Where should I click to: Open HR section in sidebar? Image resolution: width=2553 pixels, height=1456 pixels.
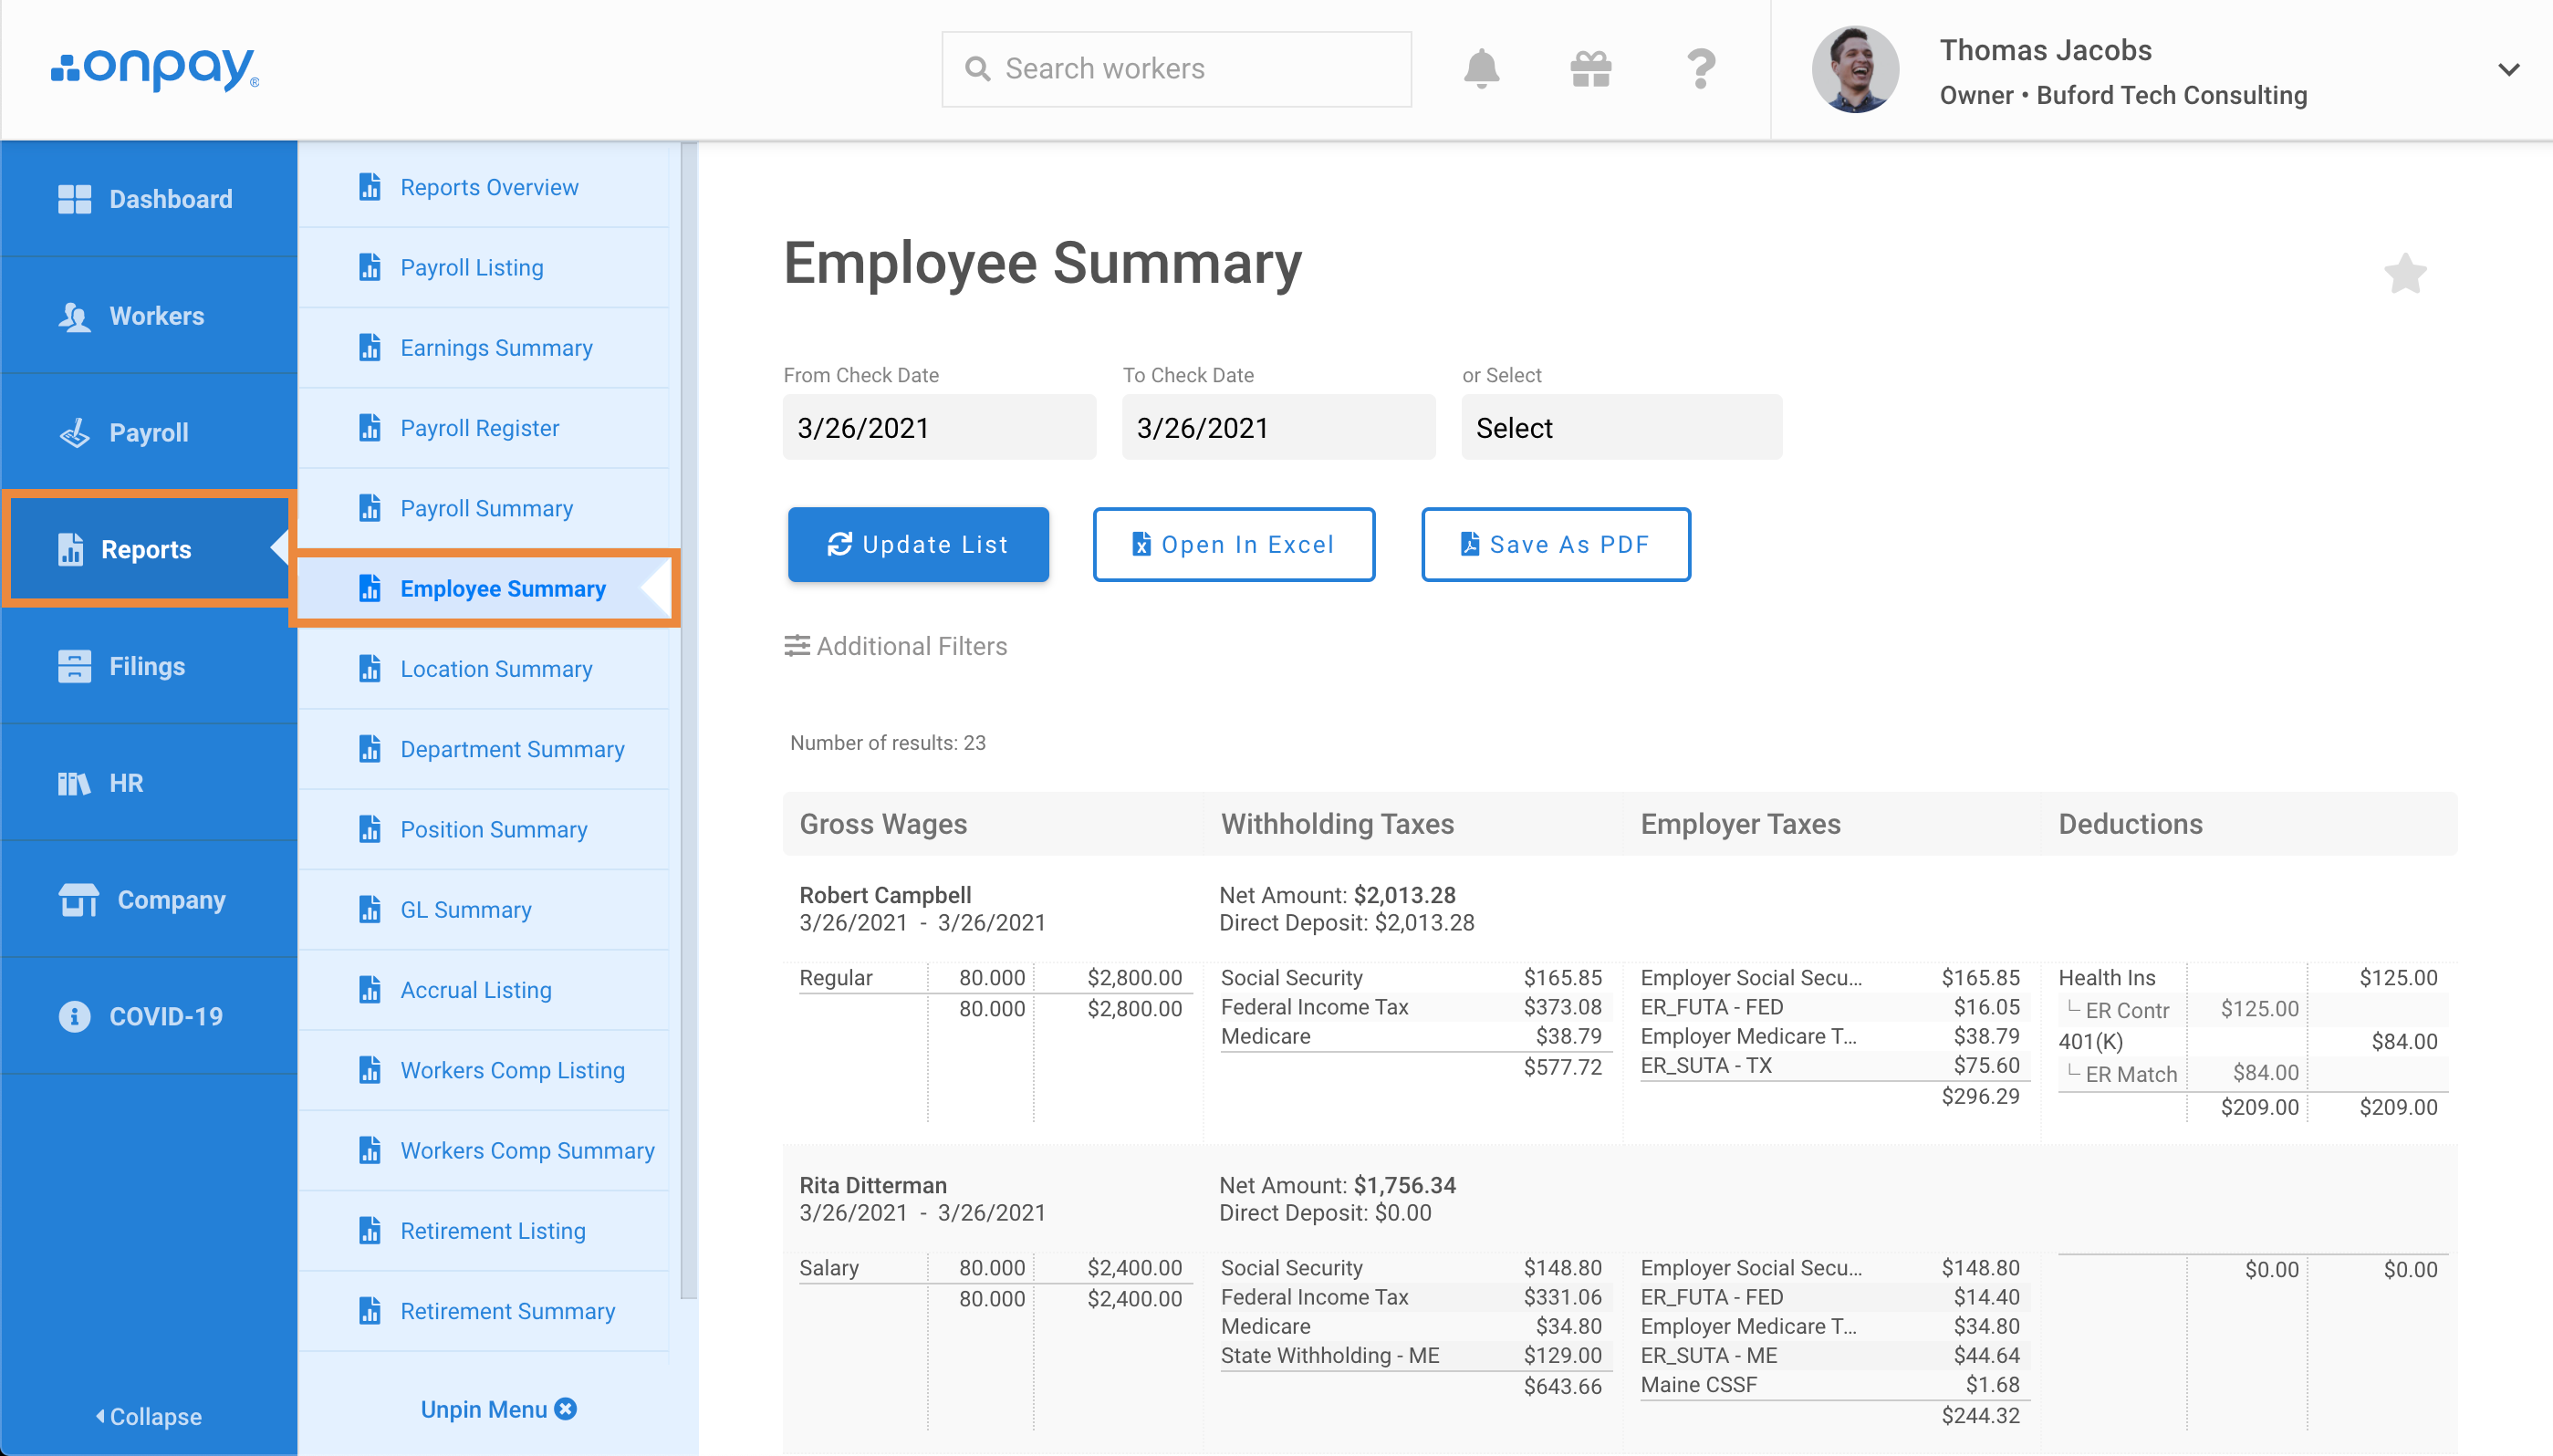pos(149,783)
